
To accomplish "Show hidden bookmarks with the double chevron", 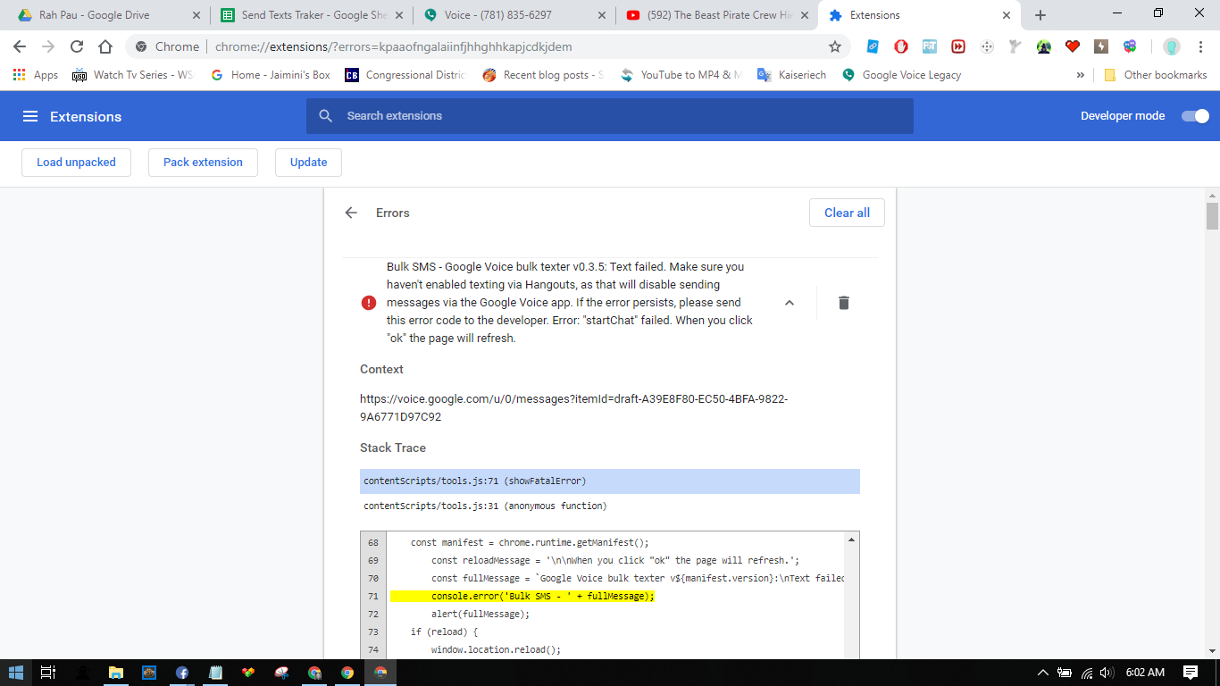I will pos(1080,75).
